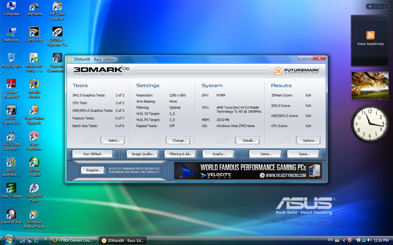Click the sidebar add gadget plus button
This screenshot has width=393, height=245.
[x=370, y=6]
